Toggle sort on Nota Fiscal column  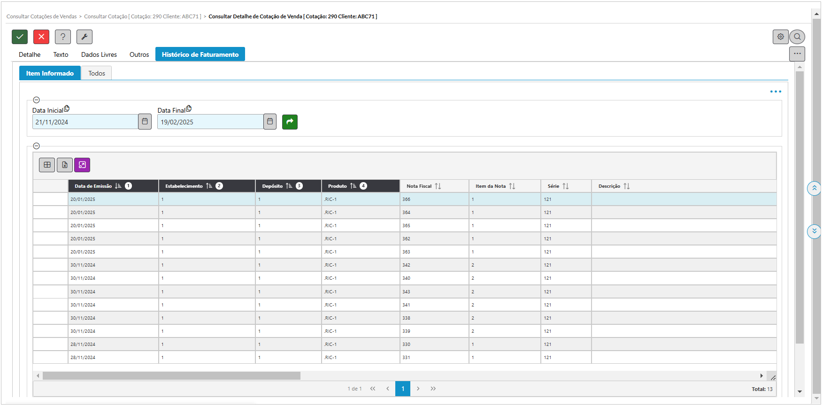[438, 186]
